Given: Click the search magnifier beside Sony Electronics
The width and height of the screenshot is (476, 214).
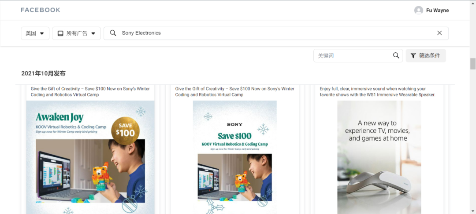Looking at the screenshot, I should 113,33.
